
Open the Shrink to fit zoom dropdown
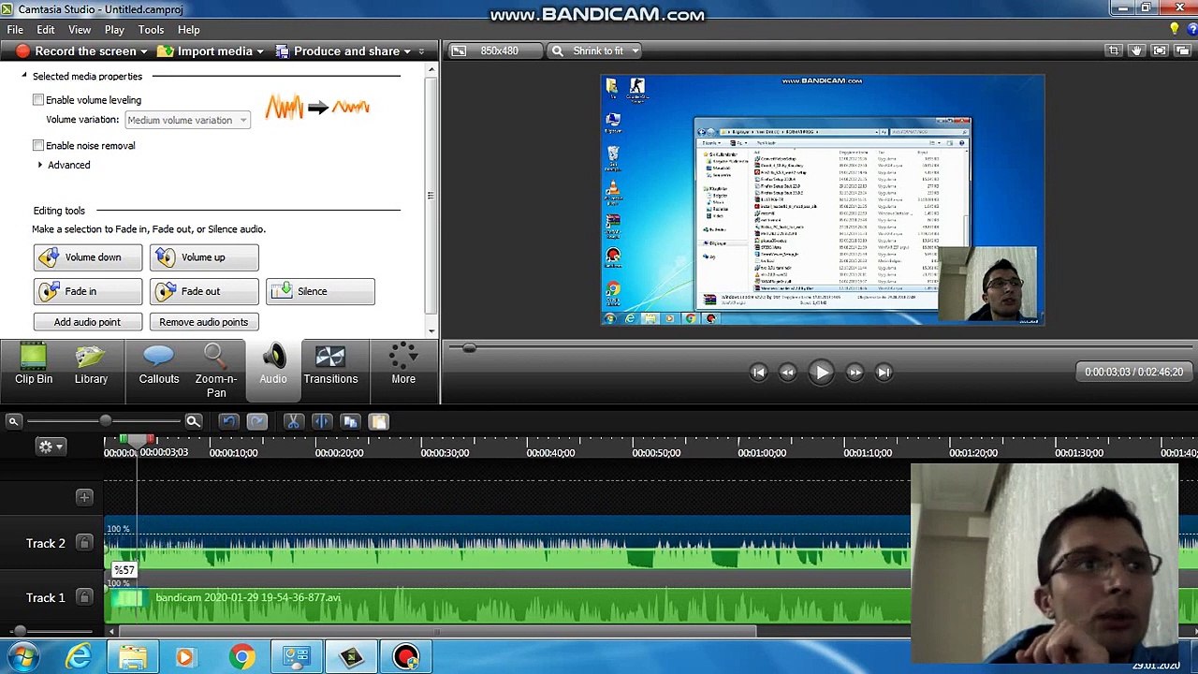pyautogui.click(x=595, y=51)
